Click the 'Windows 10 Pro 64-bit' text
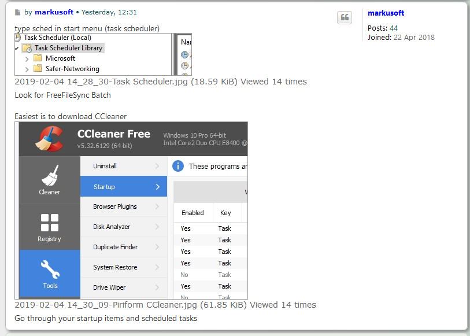Screen dimensions: 470x336 pyautogui.click(x=195, y=135)
